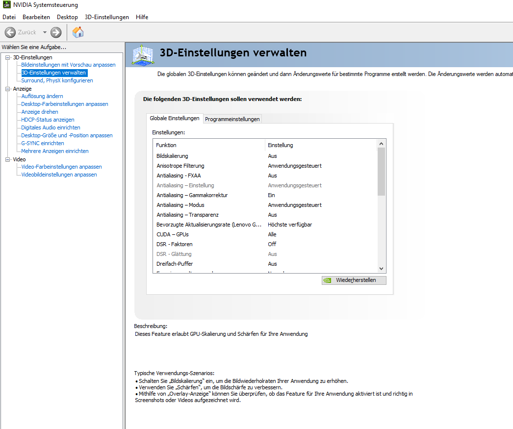Click the Funktion column header
Screen dimensions: 513x429
pos(209,145)
